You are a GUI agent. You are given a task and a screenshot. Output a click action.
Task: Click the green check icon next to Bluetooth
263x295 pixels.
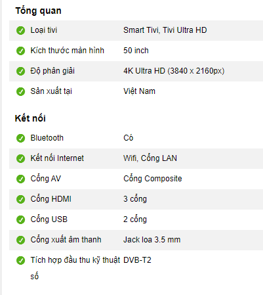pos(20,138)
